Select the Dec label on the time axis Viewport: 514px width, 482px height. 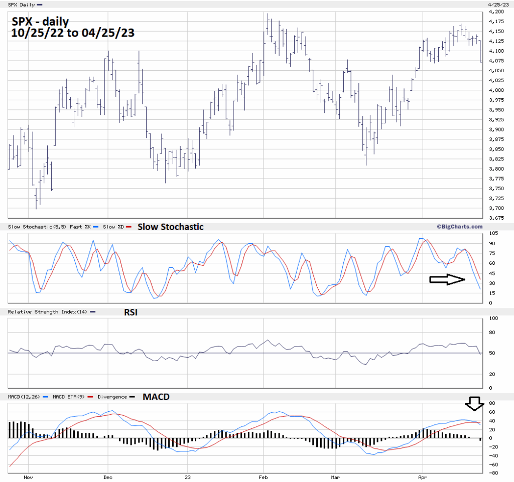point(108,477)
